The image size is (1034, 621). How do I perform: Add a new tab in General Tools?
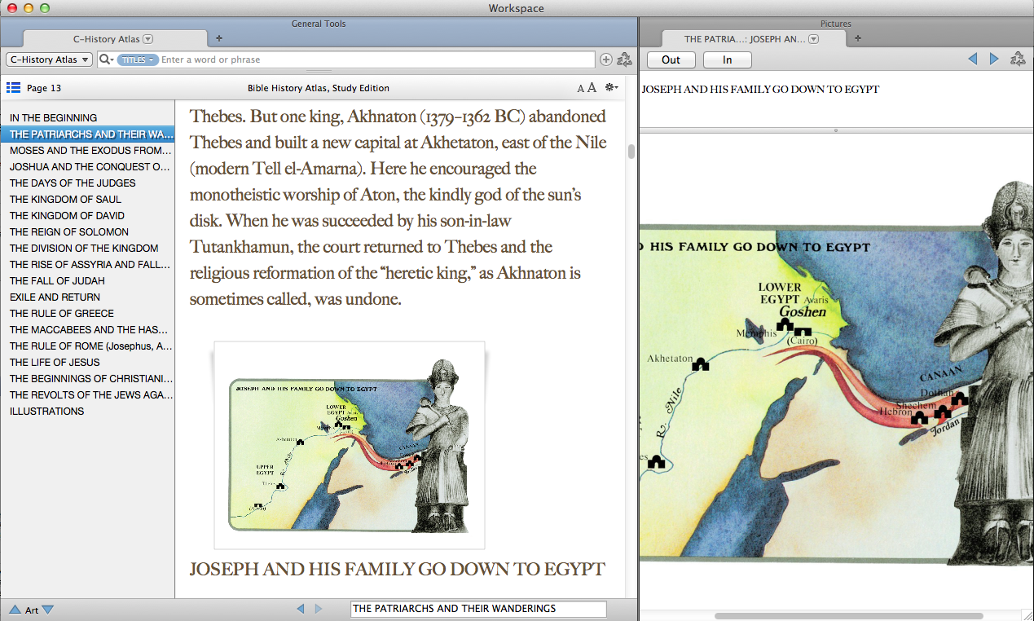218,38
